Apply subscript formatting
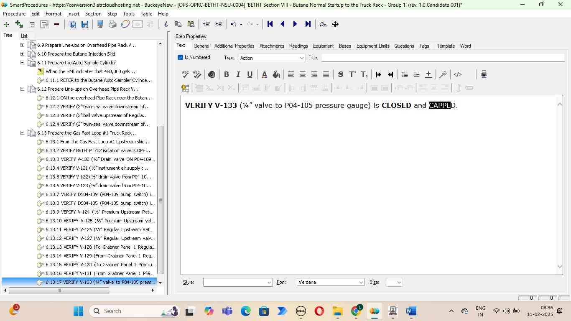Screen dimensions: 571x321 tap(365, 74)
